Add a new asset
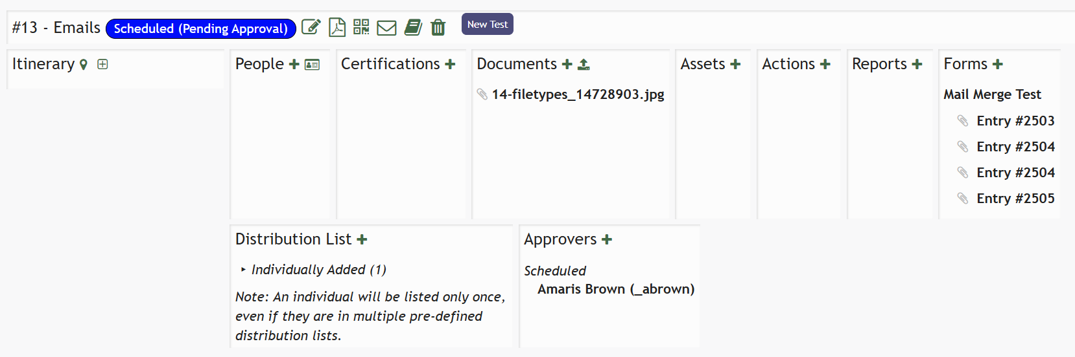1075x357 pixels. pos(735,64)
